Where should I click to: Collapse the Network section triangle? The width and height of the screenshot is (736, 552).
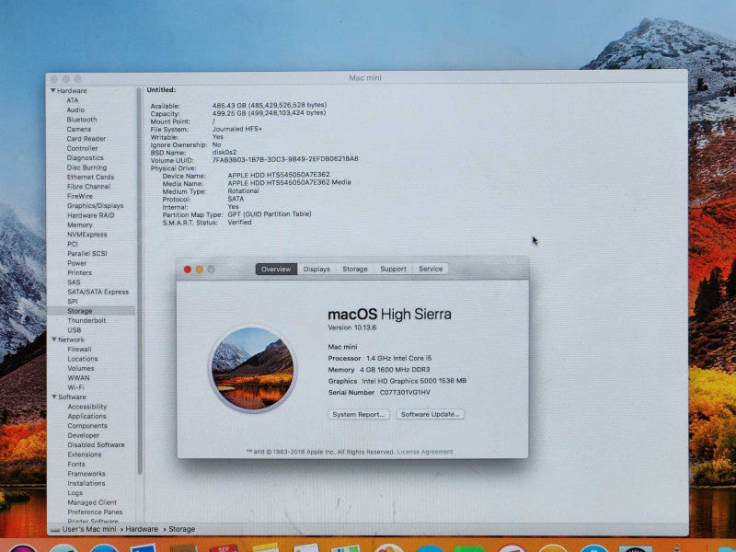pyautogui.click(x=54, y=339)
